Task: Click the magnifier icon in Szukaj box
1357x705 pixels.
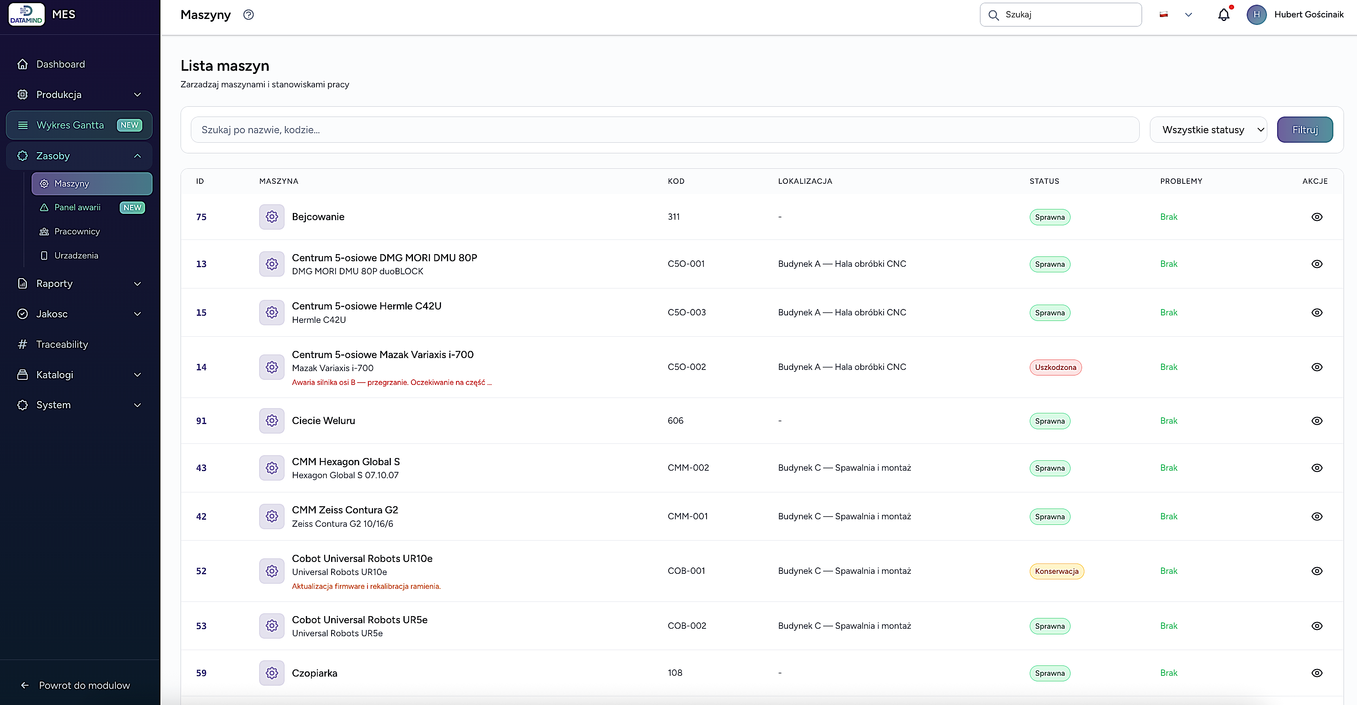Action: (x=993, y=15)
